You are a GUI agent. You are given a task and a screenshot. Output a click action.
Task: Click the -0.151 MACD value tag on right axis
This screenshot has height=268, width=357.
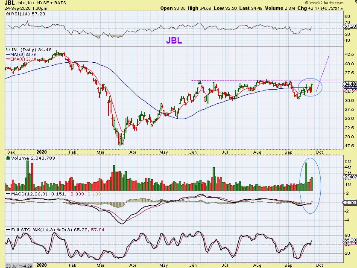(x=350, y=202)
